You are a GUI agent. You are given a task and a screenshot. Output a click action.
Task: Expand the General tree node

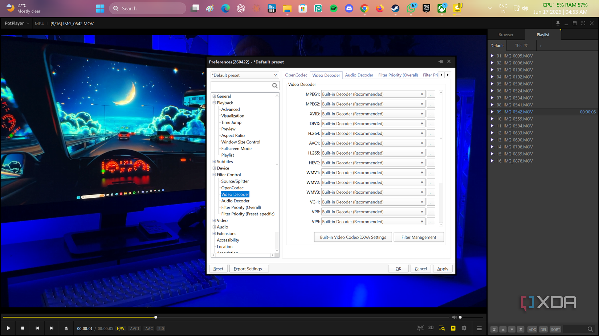(214, 96)
